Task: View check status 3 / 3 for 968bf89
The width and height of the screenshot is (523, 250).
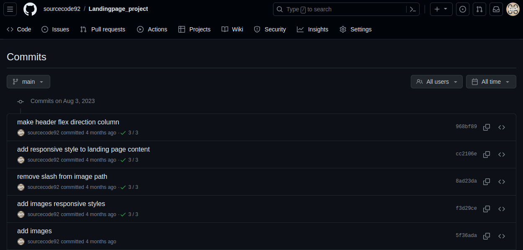Action: click(129, 133)
